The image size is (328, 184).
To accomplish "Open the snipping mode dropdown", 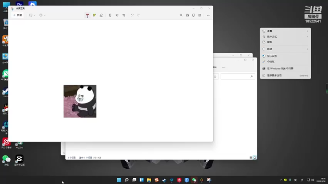I will pyautogui.click(x=32, y=15).
